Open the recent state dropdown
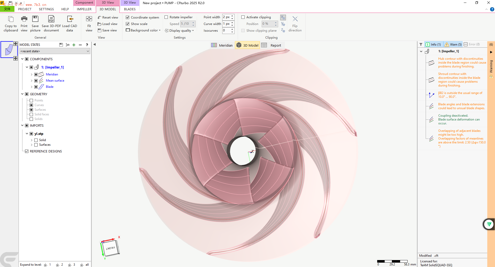Viewport: 495px width, 267px height. tap(55, 51)
